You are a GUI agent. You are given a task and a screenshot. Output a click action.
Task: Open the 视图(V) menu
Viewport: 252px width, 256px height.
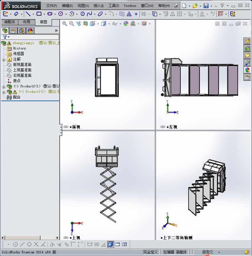click(83, 6)
